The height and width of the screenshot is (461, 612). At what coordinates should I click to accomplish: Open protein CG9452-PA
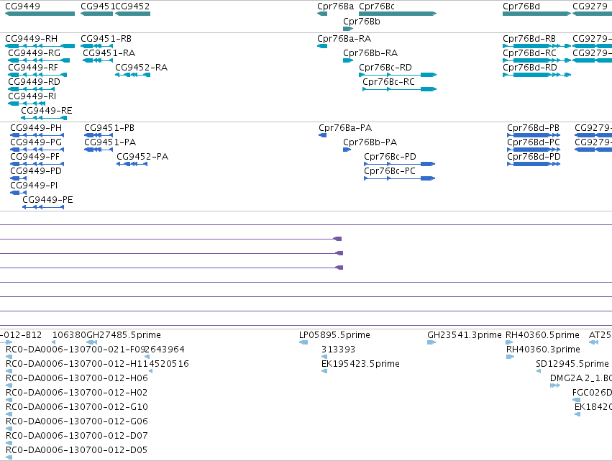coord(142,157)
